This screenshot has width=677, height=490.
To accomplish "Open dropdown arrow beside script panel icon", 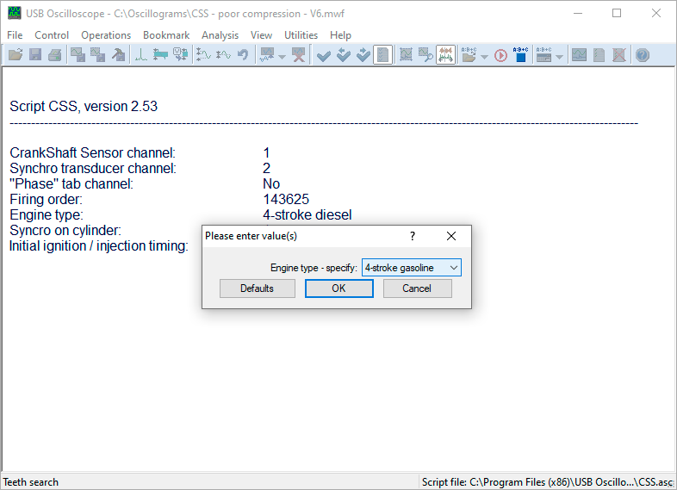I will [559, 56].
